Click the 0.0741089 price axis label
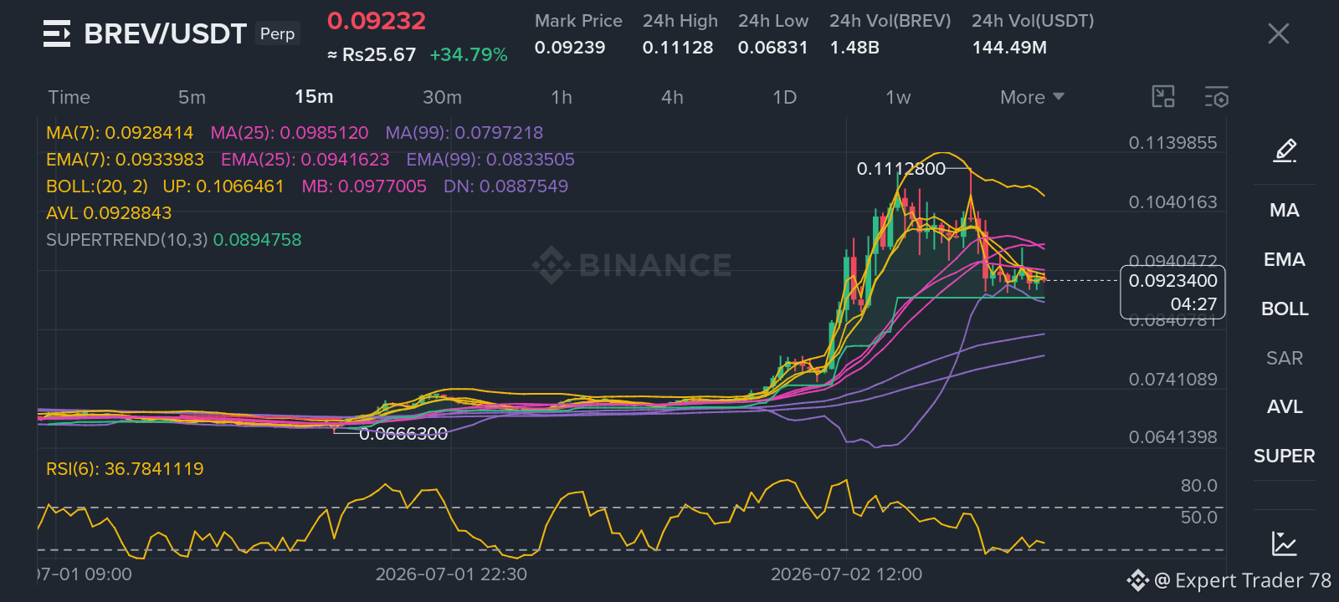The width and height of the screenshot is (1339, 602). coord(1172,380)
